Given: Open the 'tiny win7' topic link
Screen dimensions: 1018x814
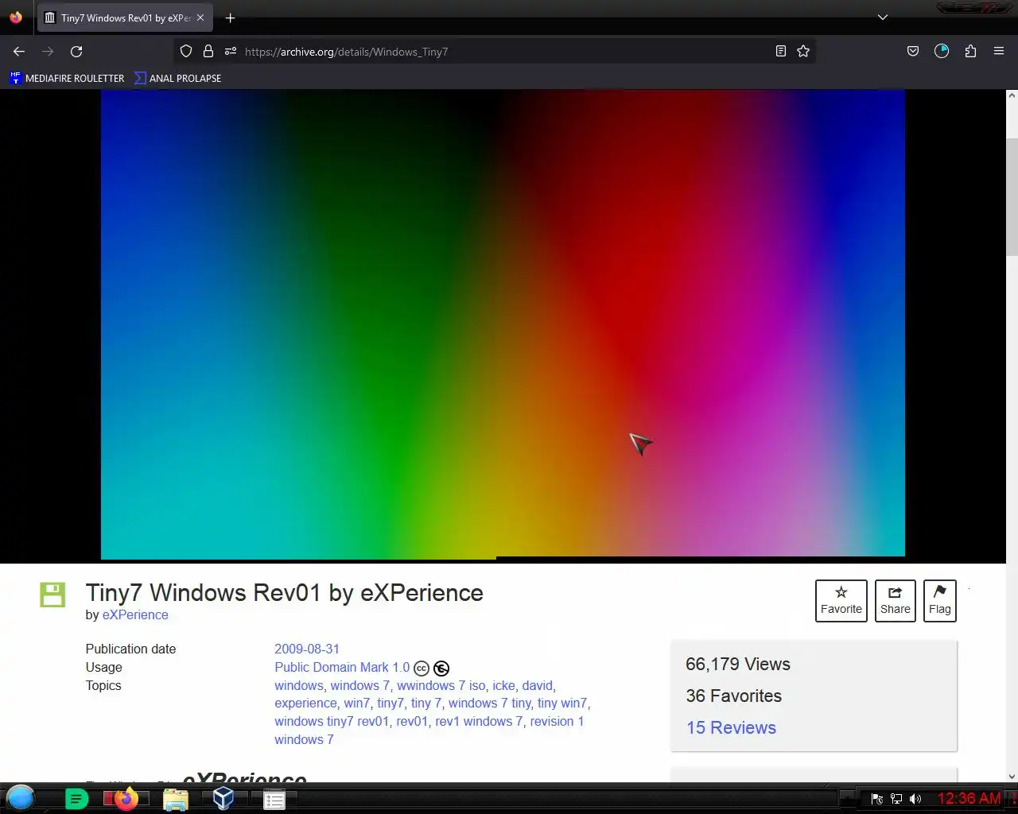Looking at the screenshot, I should [x=561, y=703].
